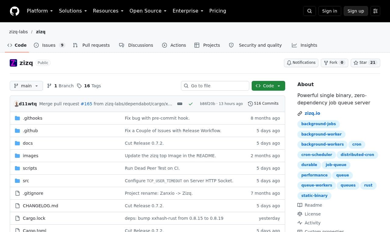Expand the Enterprise menu
This screenshot has width=390, height=232.
(x=188, y=11)
